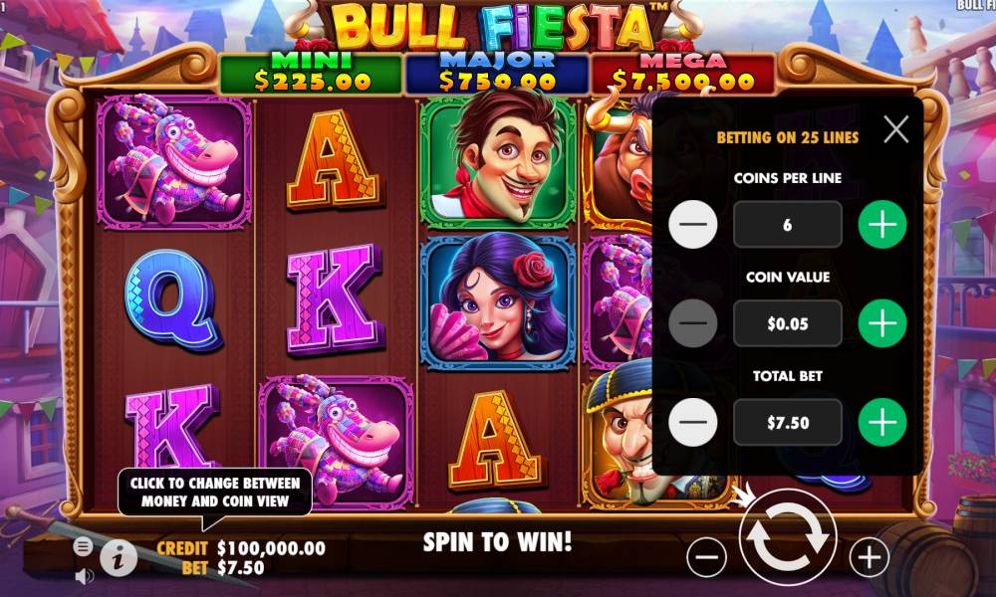Open the game info icon
The width and height of the screenshot is (996, 597).
[119, 557]
